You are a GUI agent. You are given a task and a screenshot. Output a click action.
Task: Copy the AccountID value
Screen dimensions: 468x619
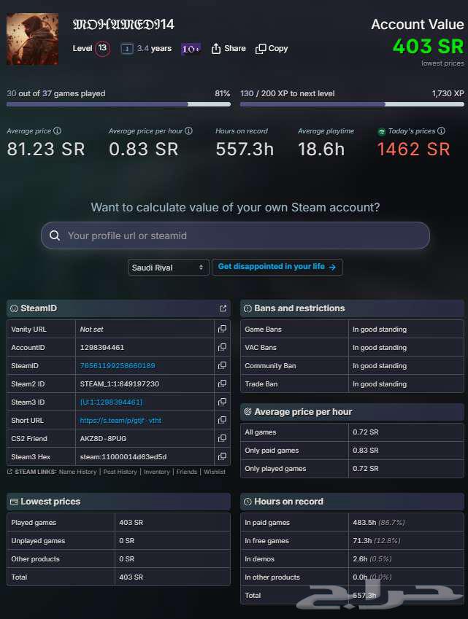point(222,348)
